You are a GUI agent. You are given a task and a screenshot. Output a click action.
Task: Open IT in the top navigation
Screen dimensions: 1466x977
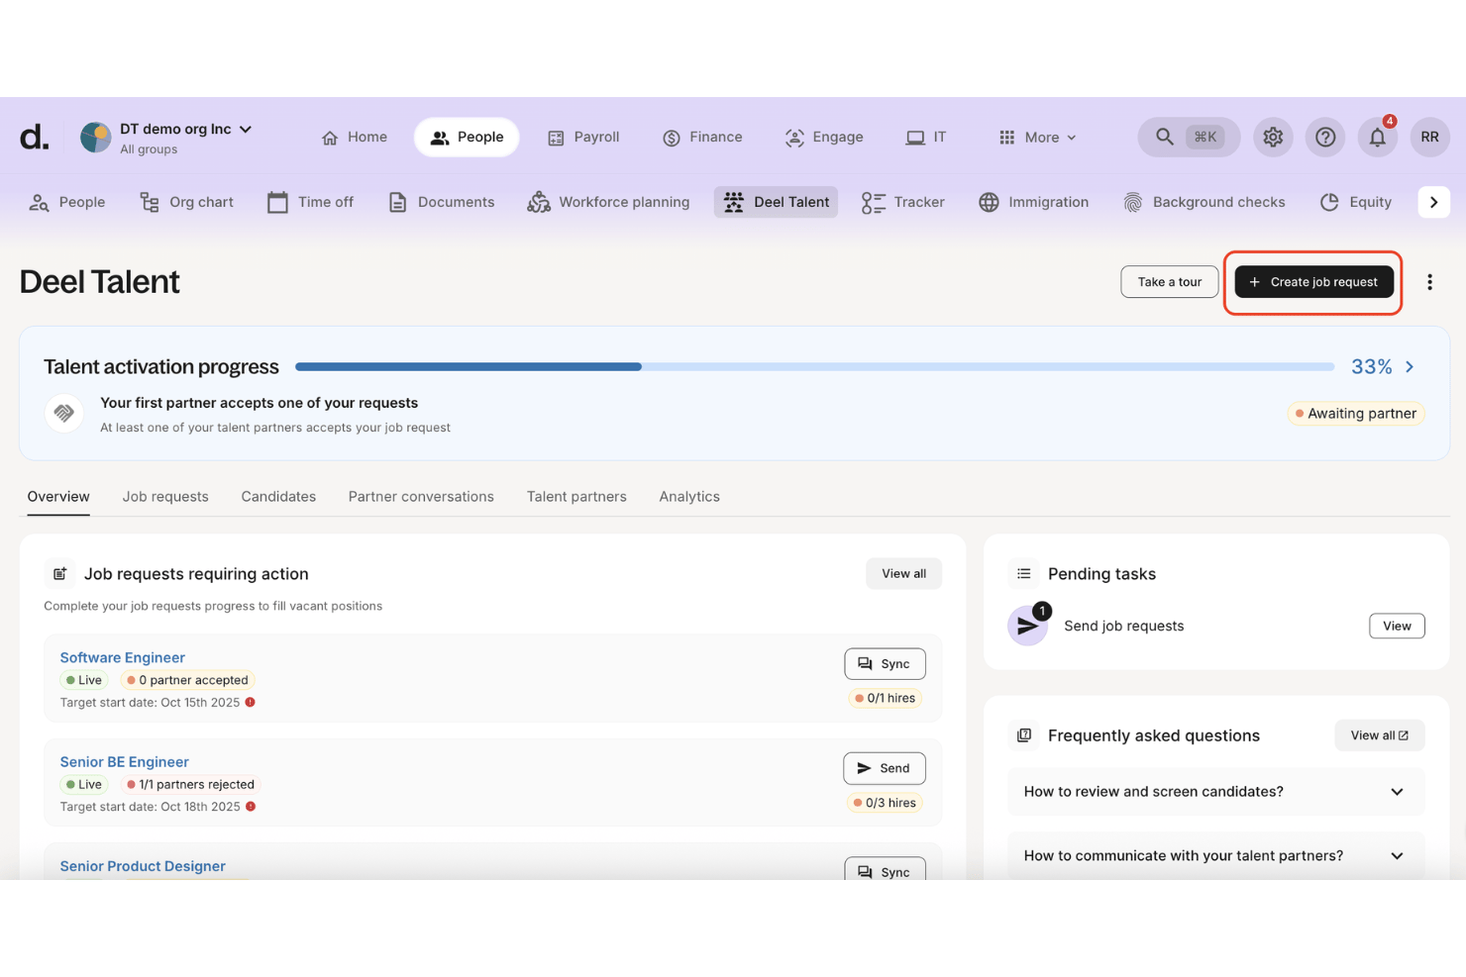pos(926,138)
